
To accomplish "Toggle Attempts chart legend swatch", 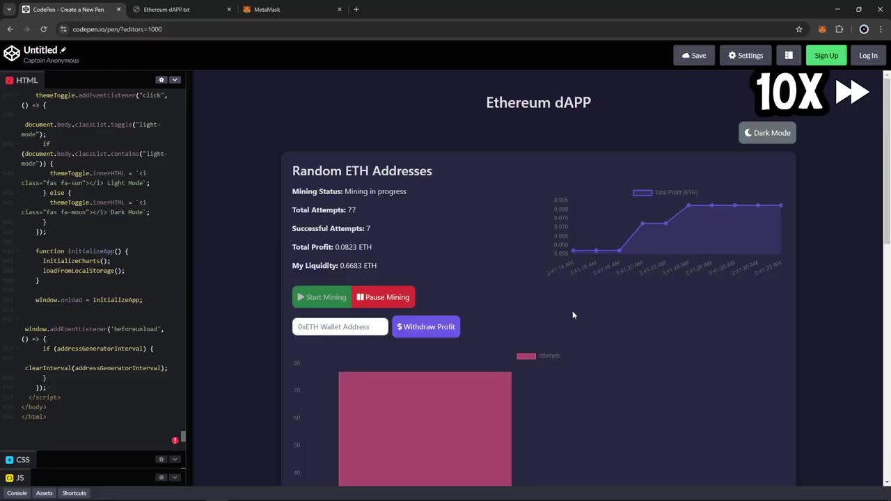I will pos(526,356).
